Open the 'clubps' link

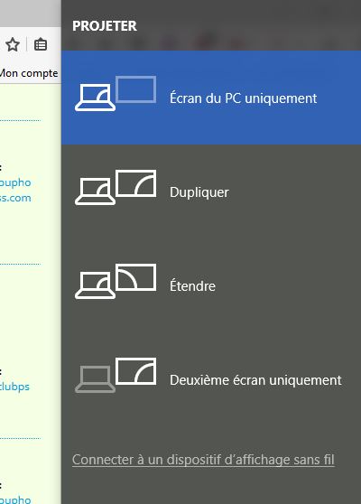point(14,387)
